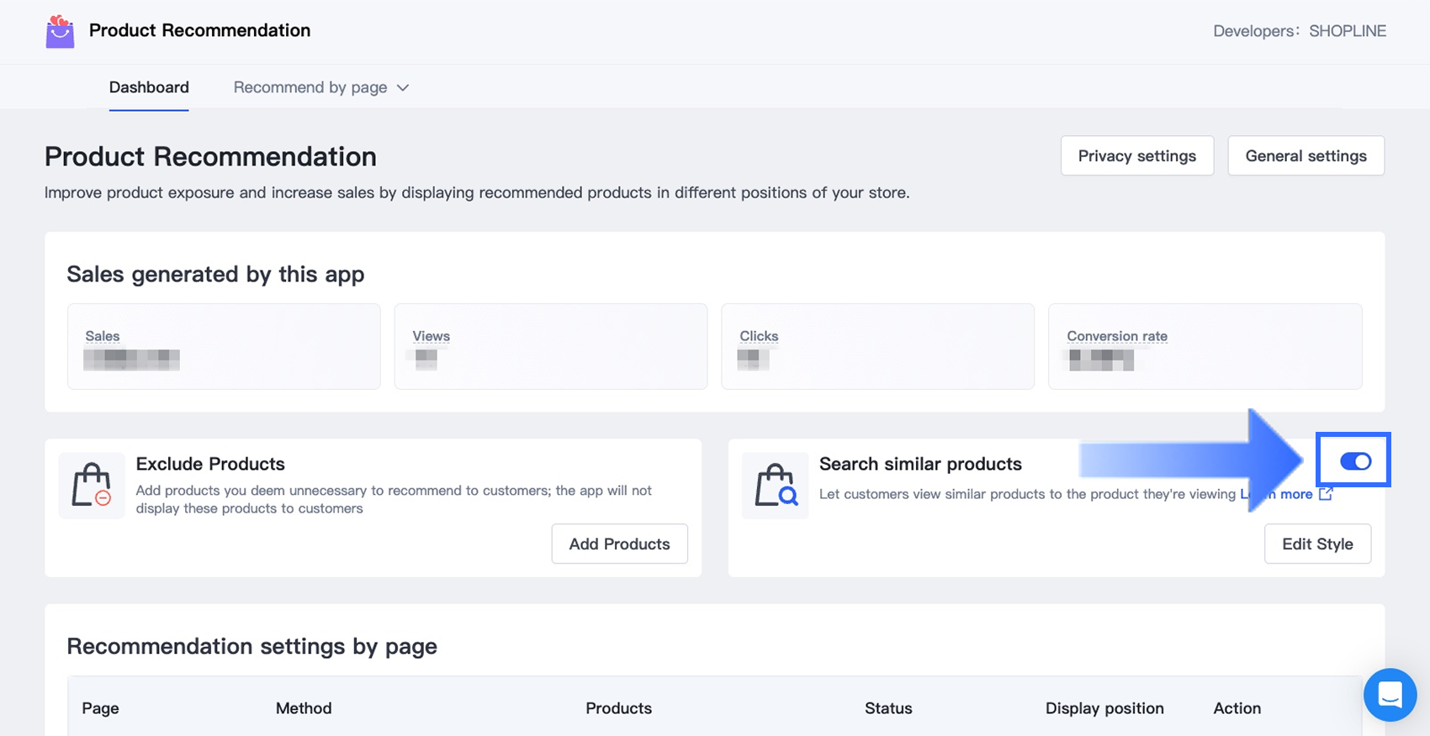
Task: Click the Status column header
Action: [x=888, y=708]
